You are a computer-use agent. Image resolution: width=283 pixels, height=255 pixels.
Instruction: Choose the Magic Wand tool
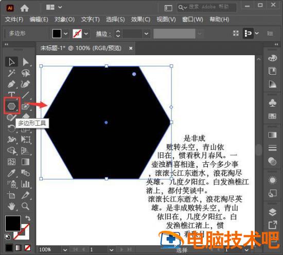[x=11, y=73]
